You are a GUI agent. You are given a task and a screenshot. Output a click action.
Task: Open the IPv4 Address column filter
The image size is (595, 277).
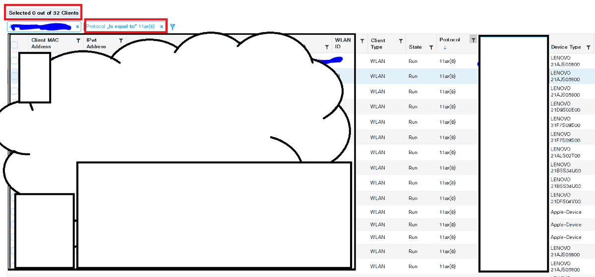click(x=120, y=41)
